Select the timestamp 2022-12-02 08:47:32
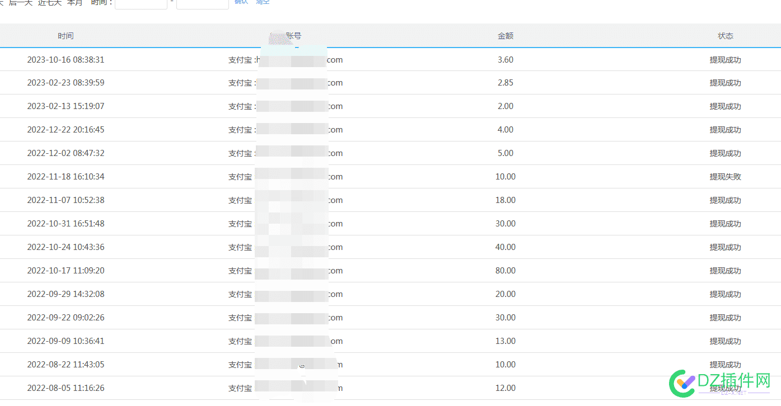Screen dimensions: 781x406 66,153
